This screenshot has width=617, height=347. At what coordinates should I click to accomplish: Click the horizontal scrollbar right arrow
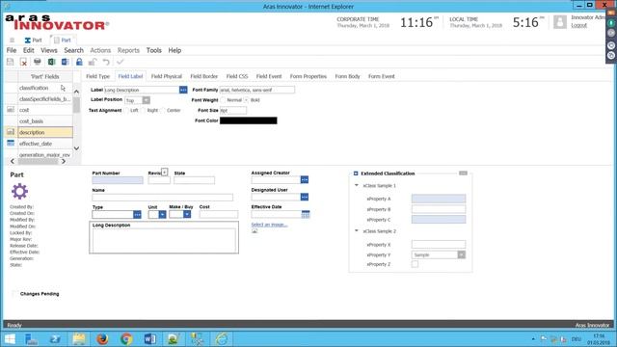[x=64, y=161]
